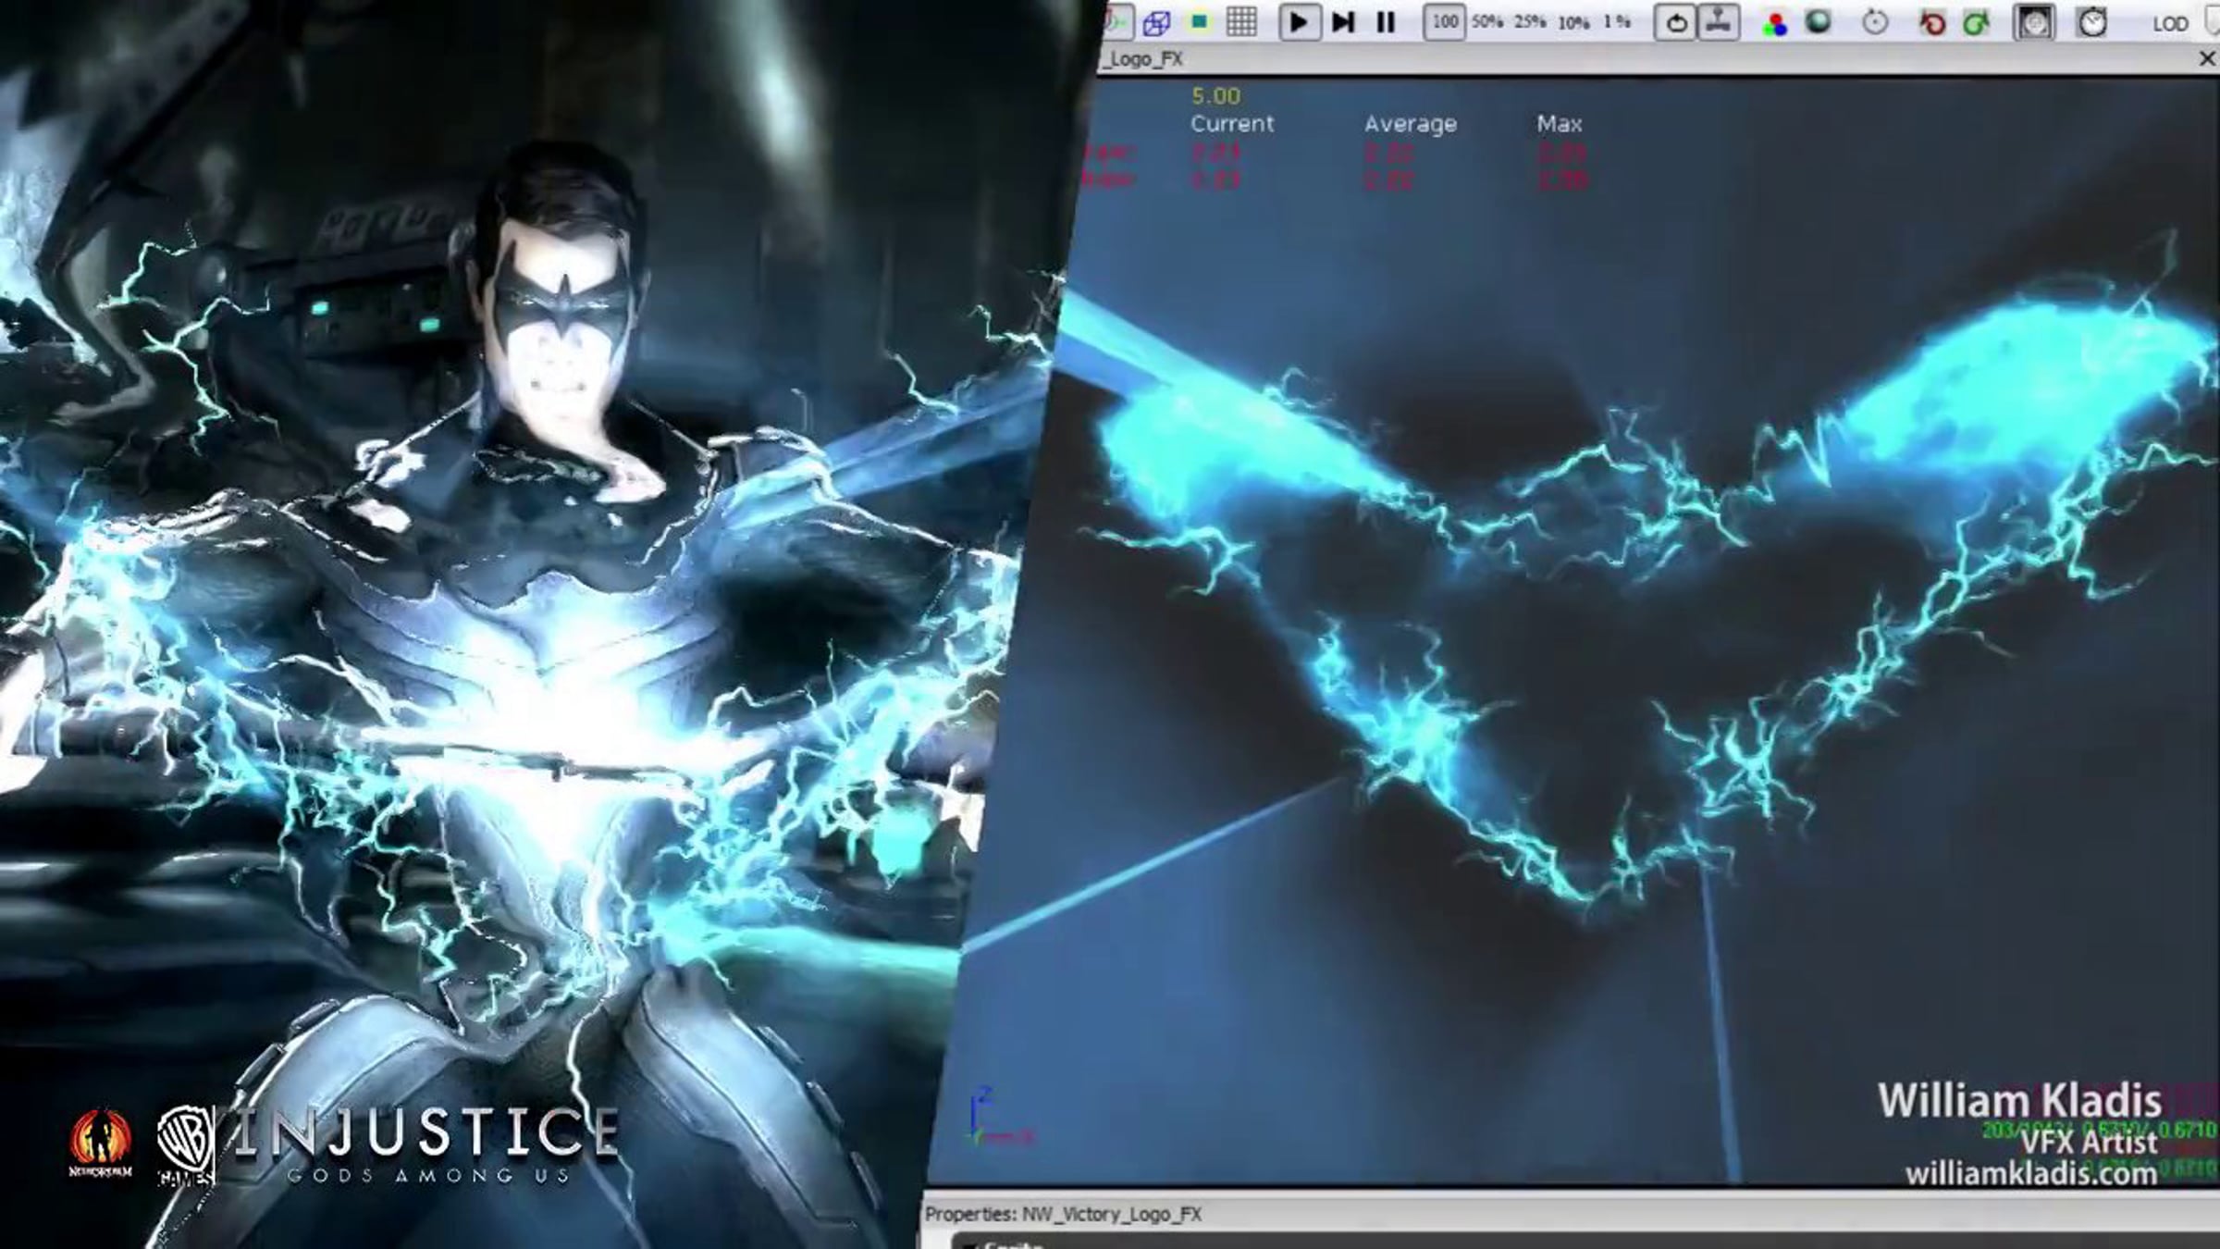Redo with the green arrow icon

tap(1976, 22)
